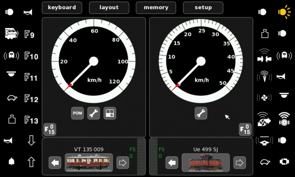Click the down arrow function icon
This screenshot has width=295, height=177.
(31, 140)
